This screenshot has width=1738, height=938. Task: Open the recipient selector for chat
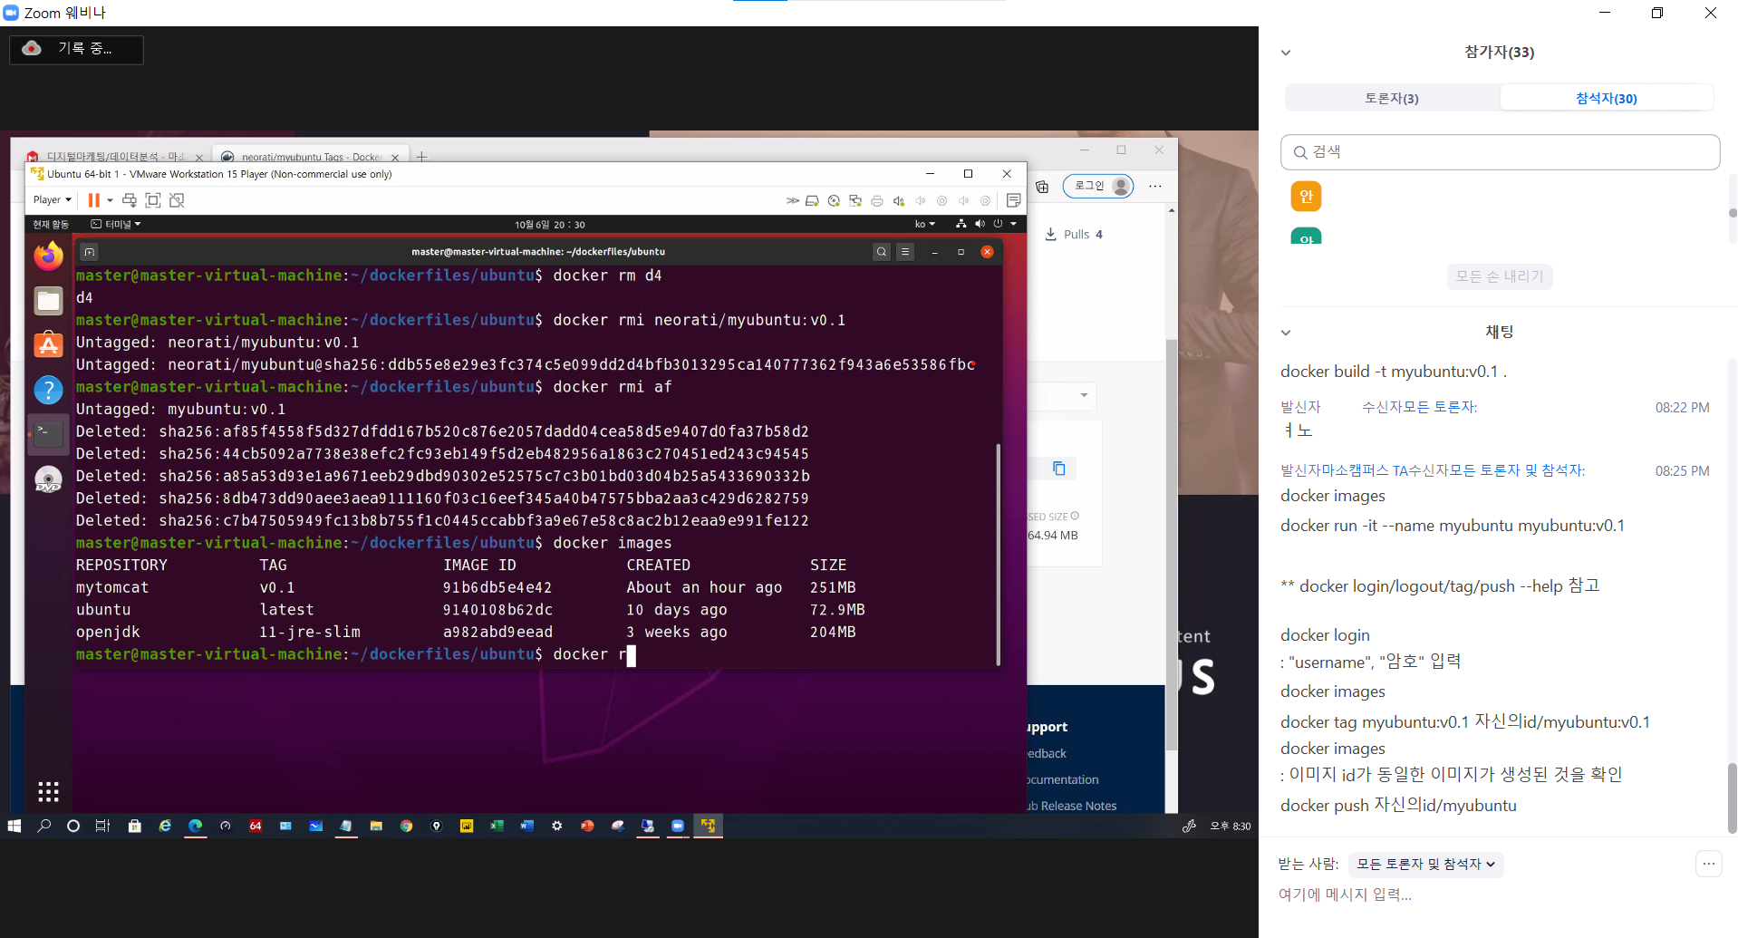tap(1424, 865)
